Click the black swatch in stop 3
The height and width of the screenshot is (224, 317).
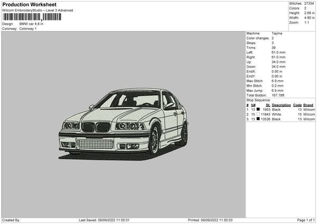click(258, 119)
